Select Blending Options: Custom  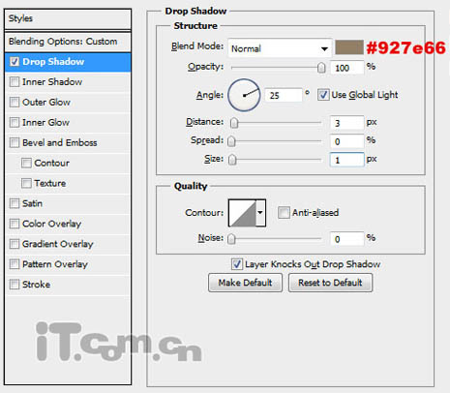point(68,42)
